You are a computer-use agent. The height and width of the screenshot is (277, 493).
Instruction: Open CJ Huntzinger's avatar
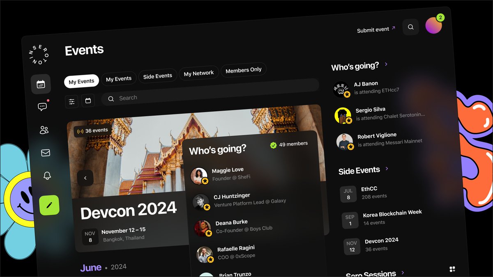(201, 202)
